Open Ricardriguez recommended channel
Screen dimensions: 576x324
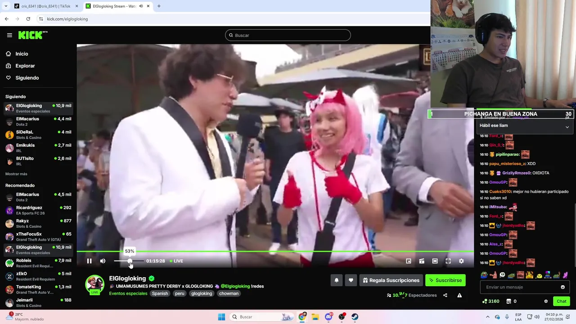point(38,210)
